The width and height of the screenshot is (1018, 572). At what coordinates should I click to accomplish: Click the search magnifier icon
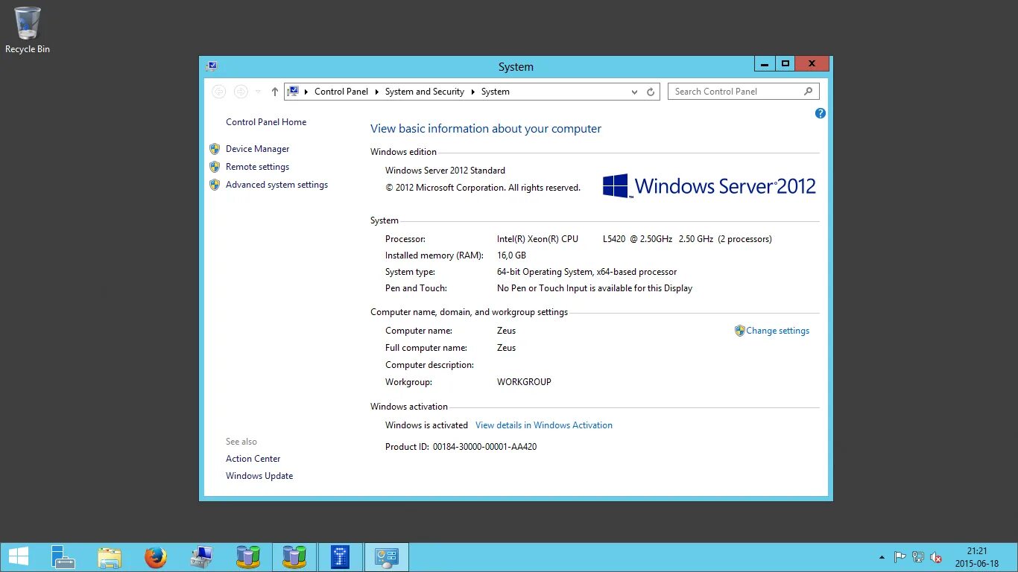coord(809,92)
